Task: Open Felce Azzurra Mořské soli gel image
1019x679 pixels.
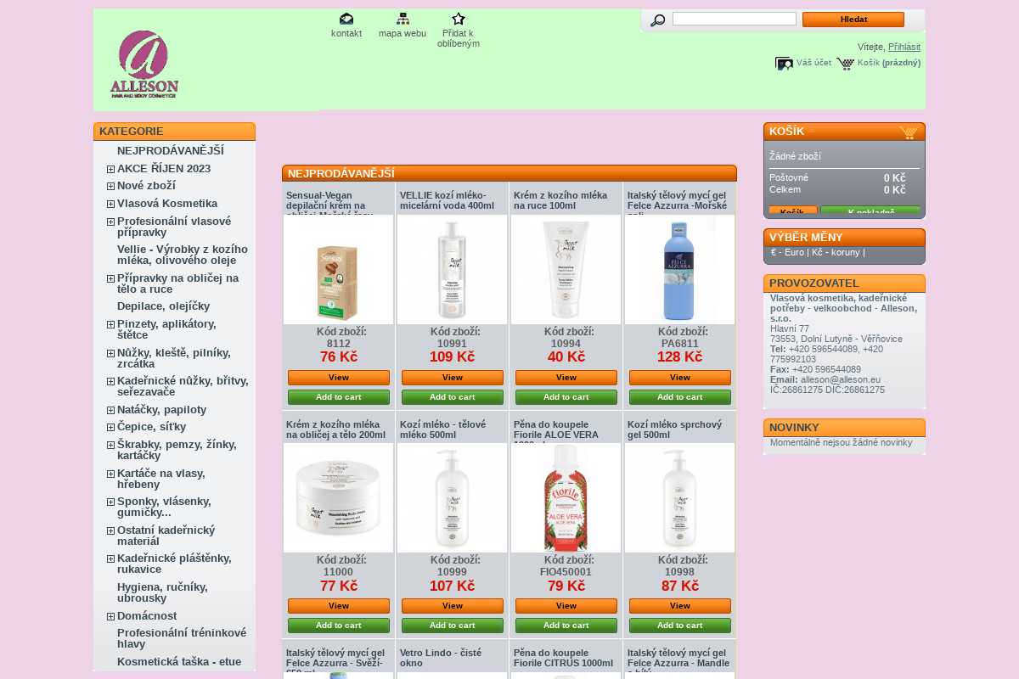Action: (680, 269)
